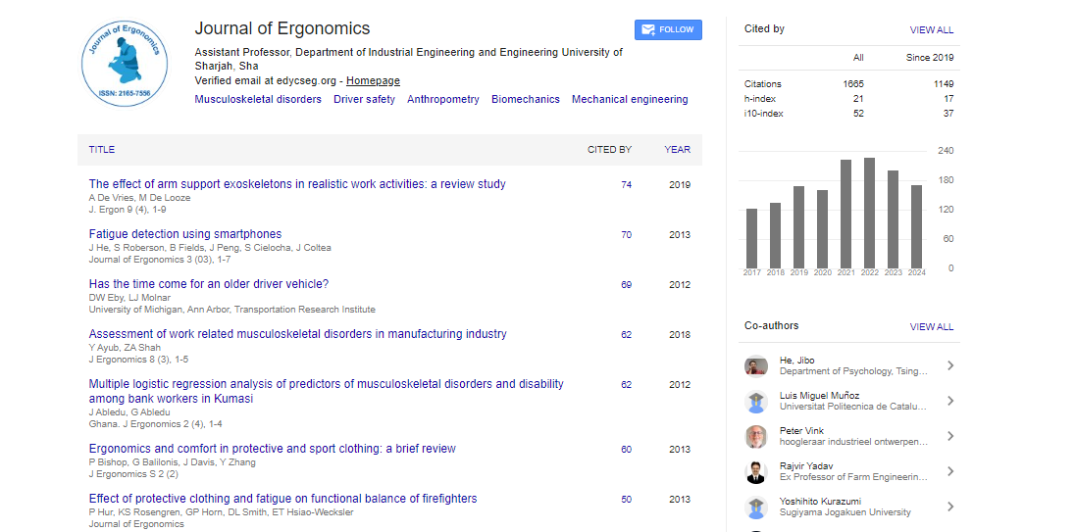Select the Musculoskeletal disorders interest tag
Viewport: 1075px width, 532px height.
coord(258,100)
